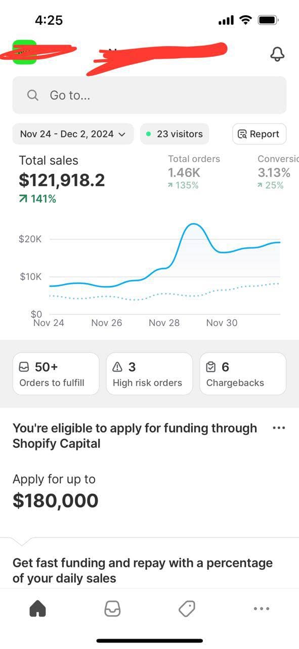Open the 50+ Orders to fulfill card

56,374
